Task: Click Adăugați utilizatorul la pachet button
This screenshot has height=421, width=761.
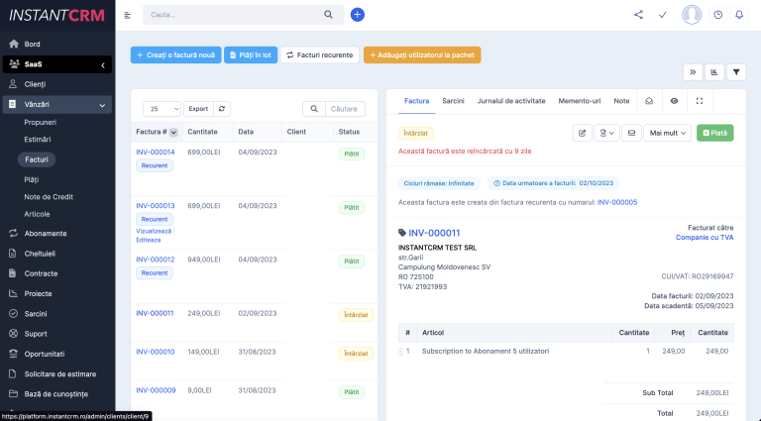Action: pyautogui.click(x=422, y=54)
